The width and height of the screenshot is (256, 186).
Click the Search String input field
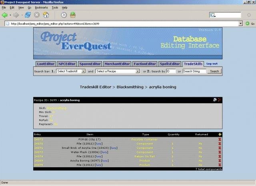[194, 71]
